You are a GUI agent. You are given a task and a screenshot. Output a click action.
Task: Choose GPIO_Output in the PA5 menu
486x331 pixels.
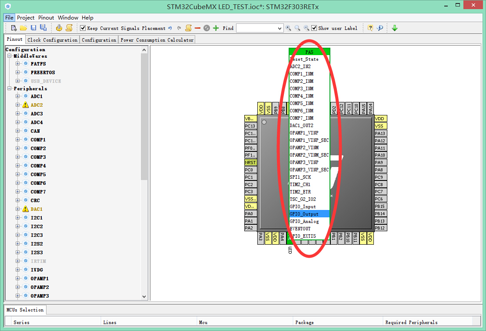(x=310, y=214)
